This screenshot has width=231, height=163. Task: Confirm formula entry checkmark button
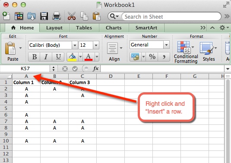75,68
